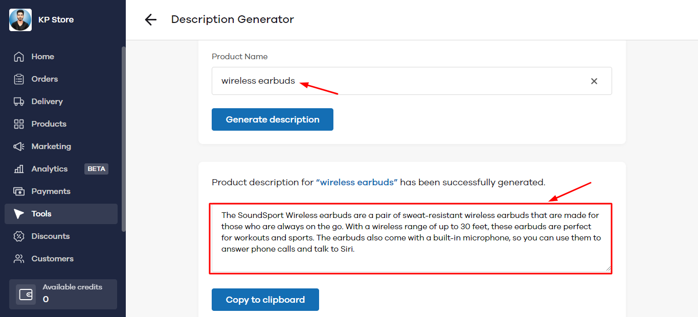Click the KP Store profile avatar
The height and width of the screenshot is (317, 698).
20,20
